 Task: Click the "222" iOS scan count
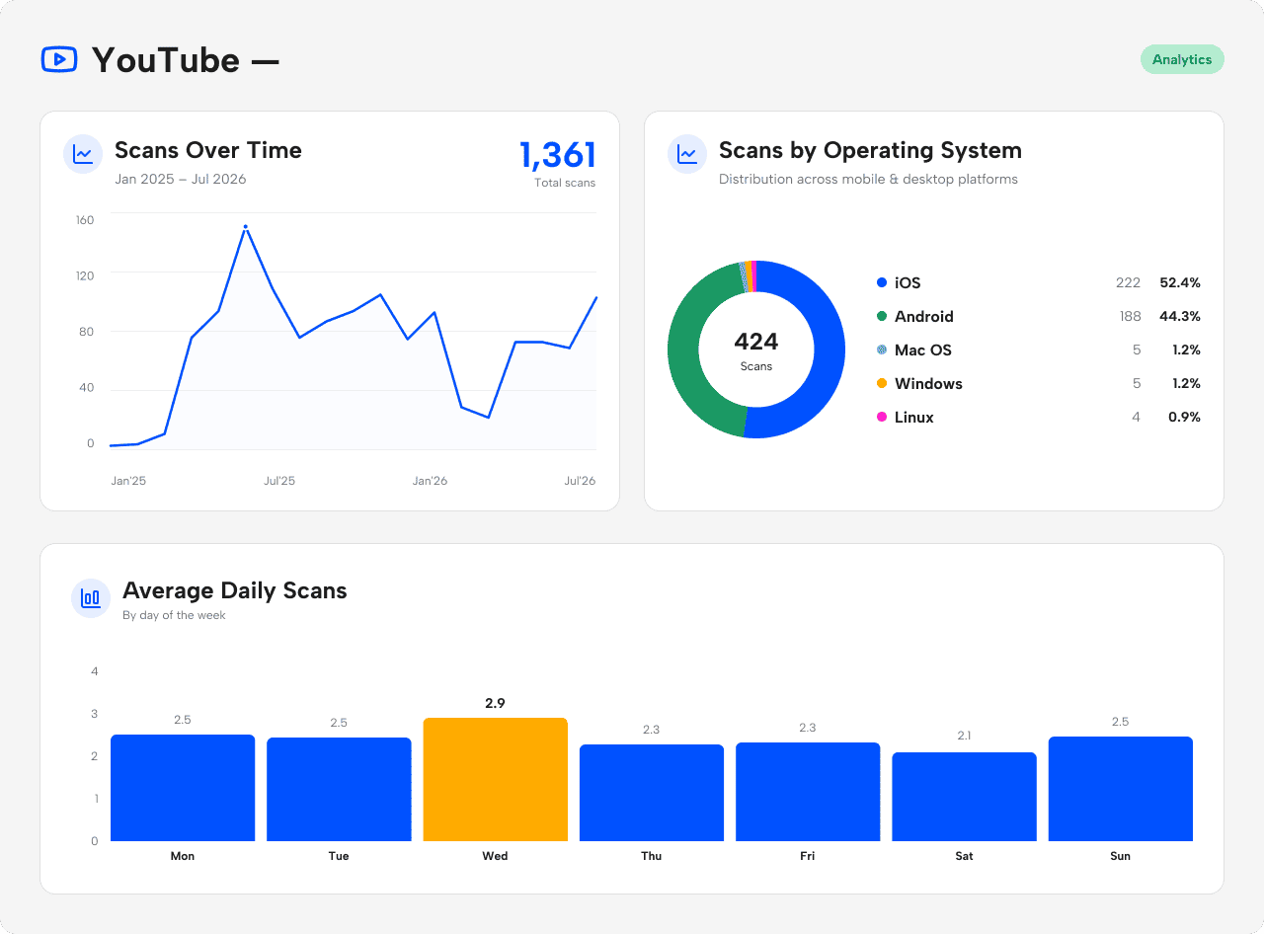[x=1129, y=282]
